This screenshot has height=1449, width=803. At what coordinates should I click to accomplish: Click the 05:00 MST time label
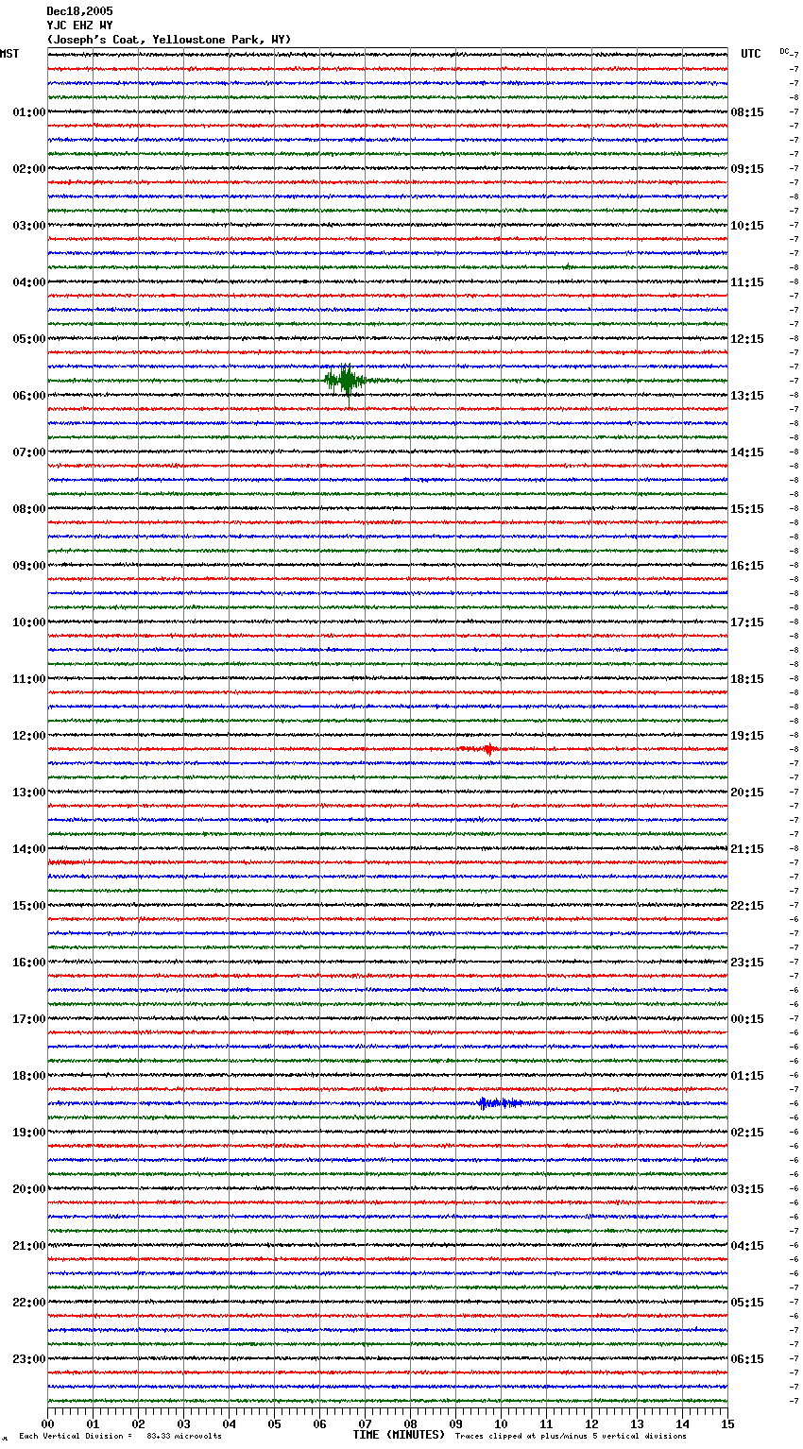(29, 339)
